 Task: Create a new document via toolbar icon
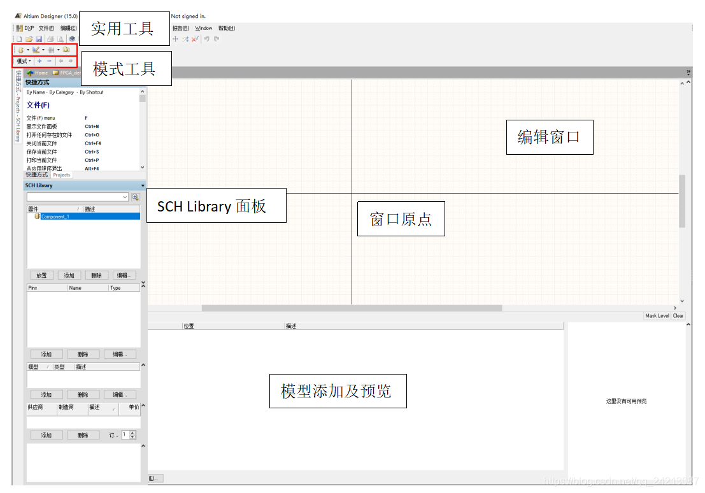20,39
